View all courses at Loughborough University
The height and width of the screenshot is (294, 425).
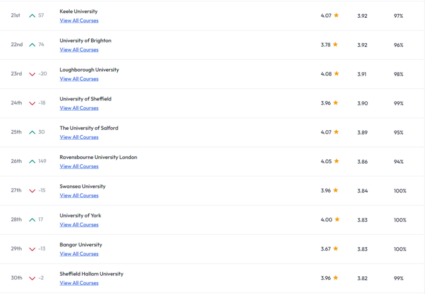79,79
